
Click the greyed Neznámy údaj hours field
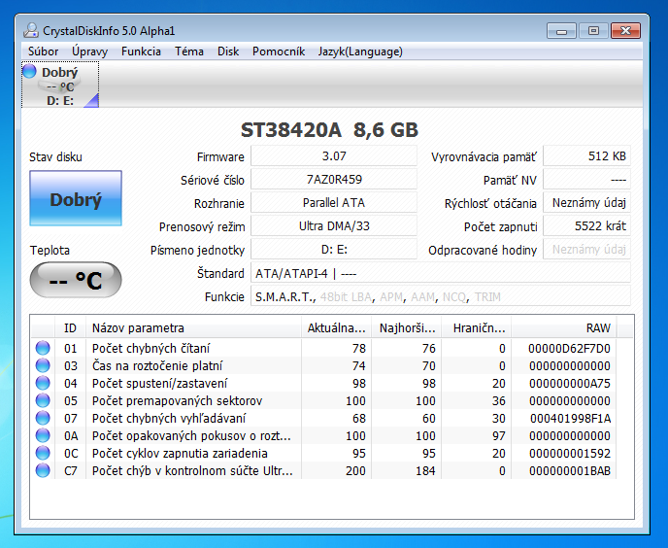pos(586,249)
